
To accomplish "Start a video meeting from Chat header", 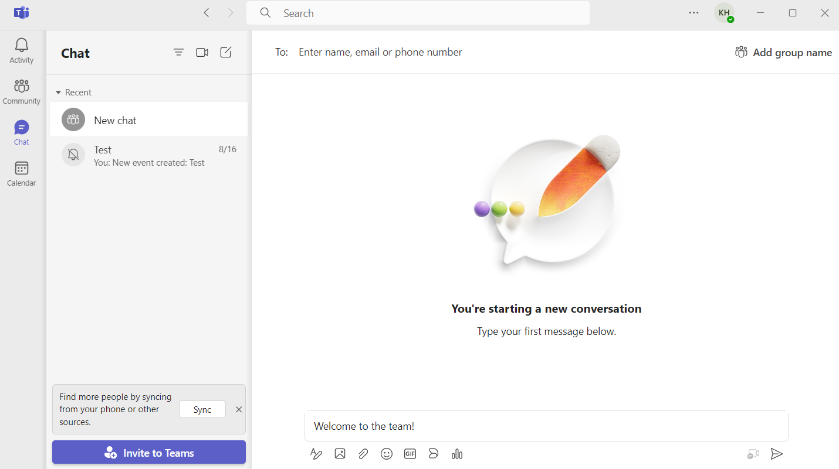I will [x=202, y=53].
